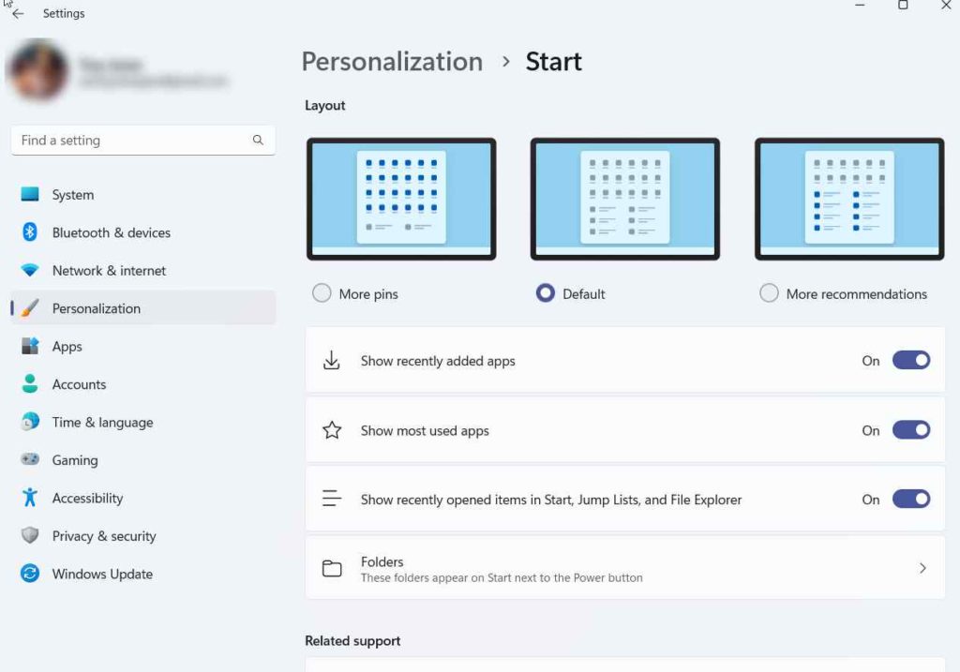Click the back arrow icon
The image size is (960, 672).
[18, 13]
